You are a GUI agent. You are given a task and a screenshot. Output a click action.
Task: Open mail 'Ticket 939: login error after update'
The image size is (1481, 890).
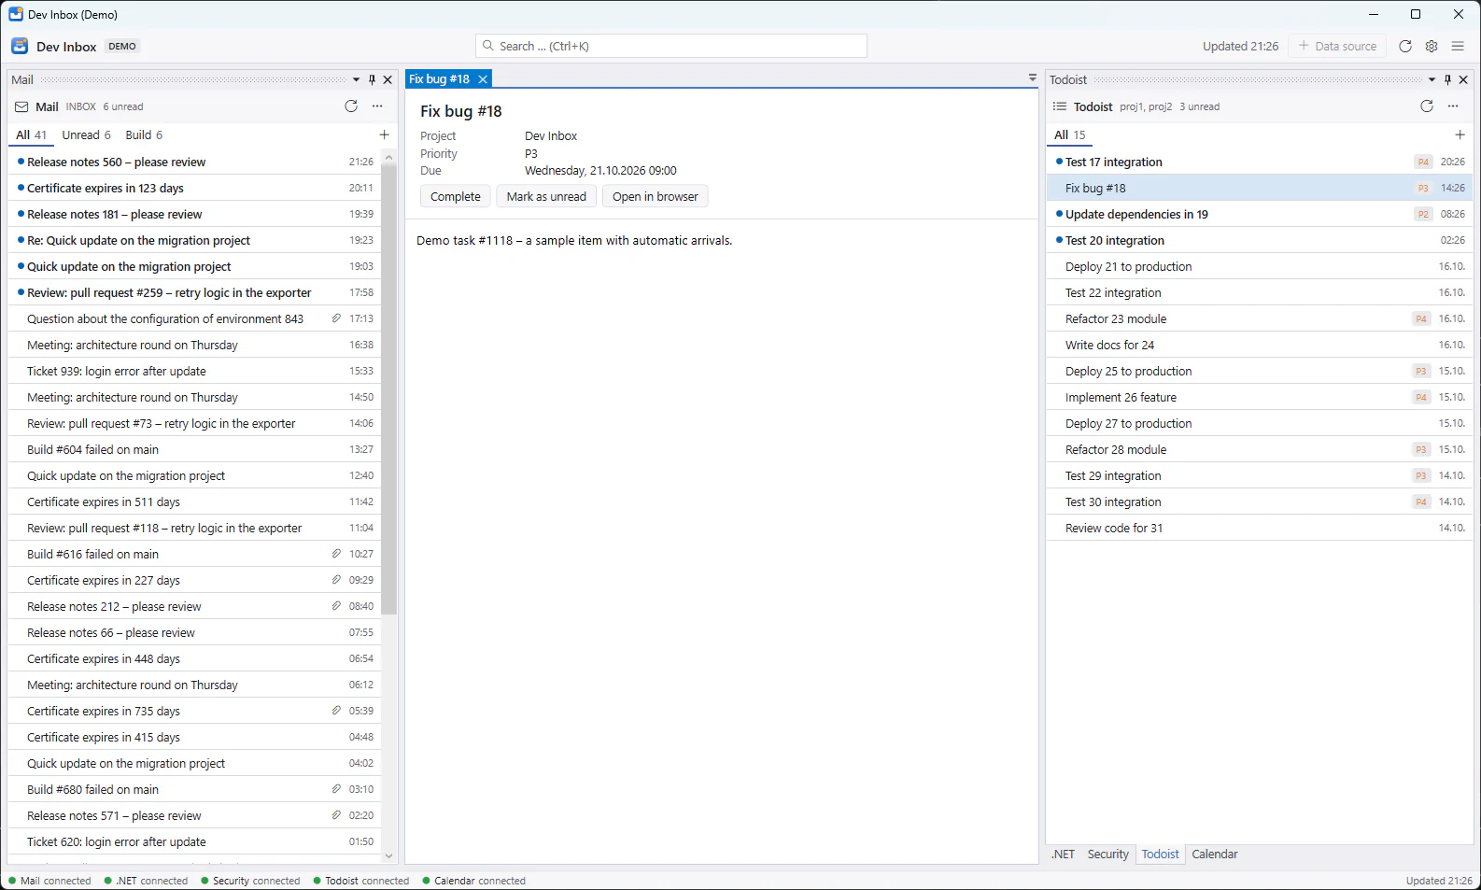(194, 371)
